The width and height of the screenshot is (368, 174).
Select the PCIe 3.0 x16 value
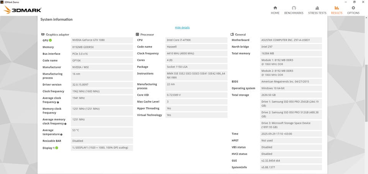point(102,54)
